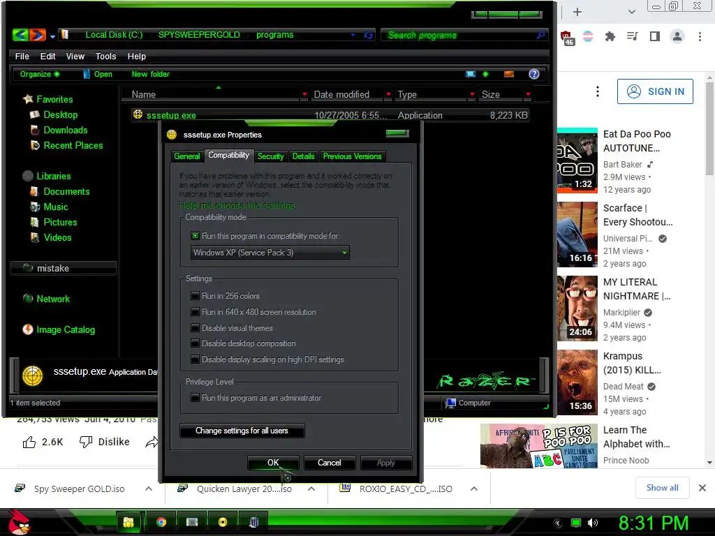This screenshot has width=715, height=536.
Task: Open Explorer help question mark icon
Action: (534, 74)
